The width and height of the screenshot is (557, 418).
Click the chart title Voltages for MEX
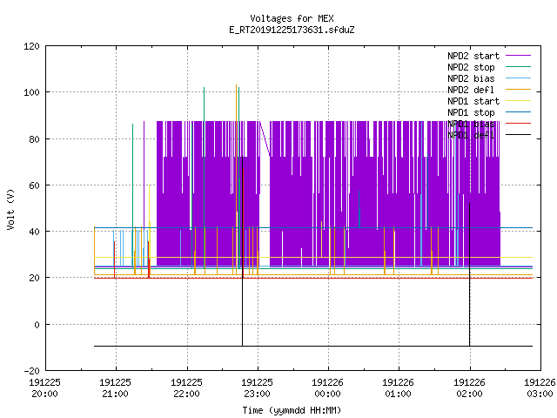click(x=292, y=18)
